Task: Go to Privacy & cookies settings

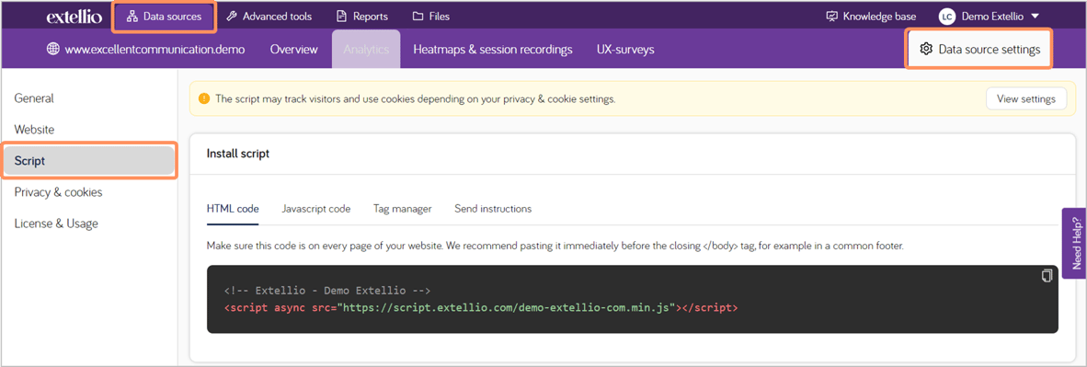Action: tap(58, 192)
